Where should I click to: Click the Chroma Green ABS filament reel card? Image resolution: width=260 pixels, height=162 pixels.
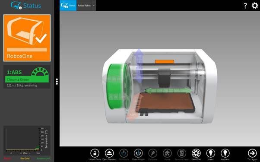pyautogui.click(x=27, y=77)
